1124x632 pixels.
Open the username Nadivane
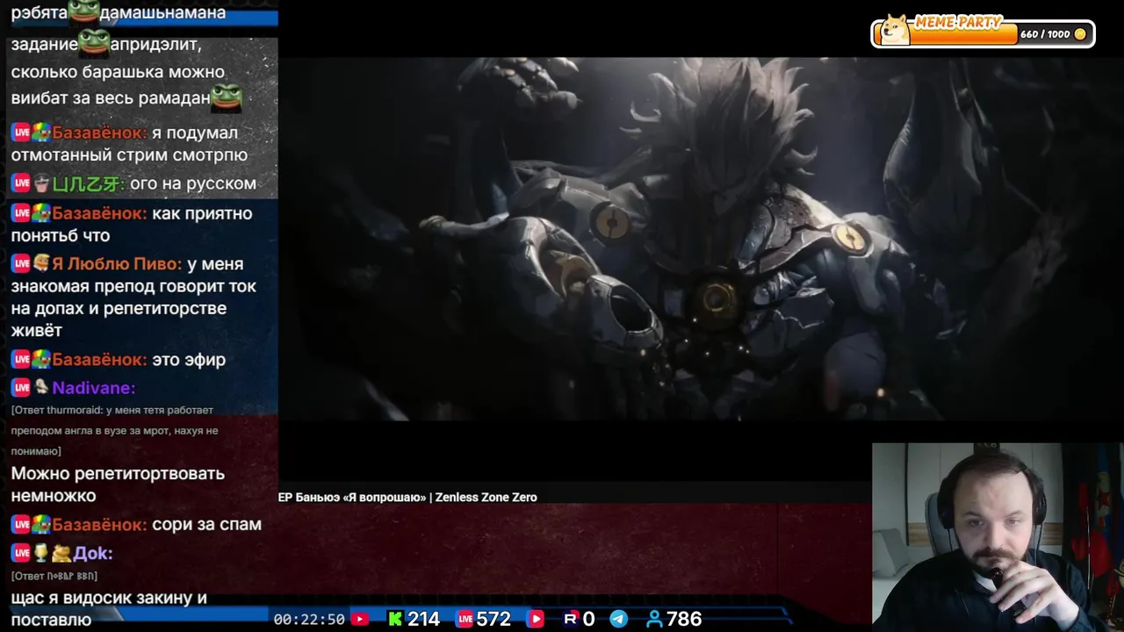point(93,387)
